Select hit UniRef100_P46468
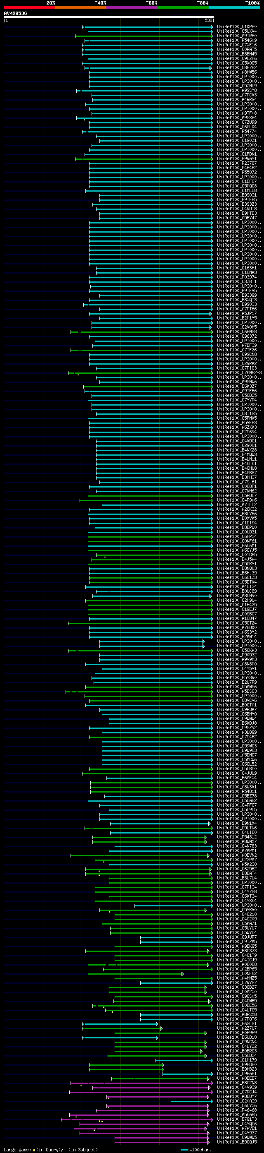This screenshot has width=264, height=1153. tap(237, 1110)
